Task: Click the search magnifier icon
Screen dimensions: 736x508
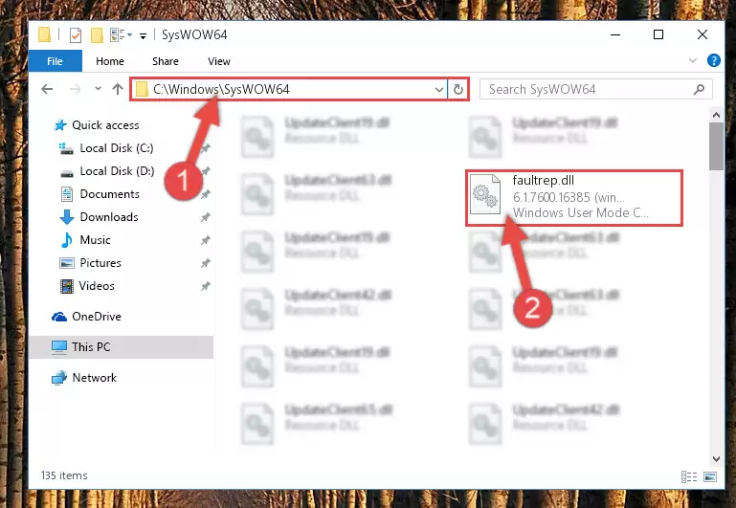Action: coord(699,89)
